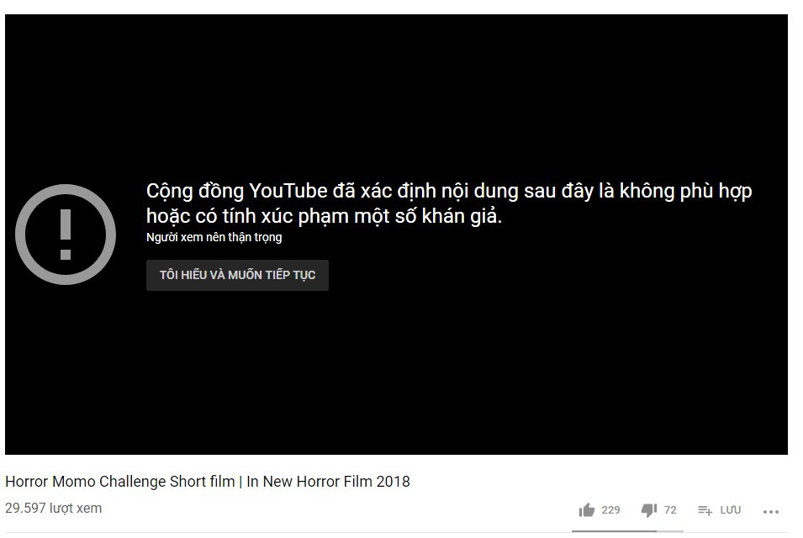Click the LƯU save label
Image resolution: width=803 pixels, height=538 pixels.
coord(731,510)
